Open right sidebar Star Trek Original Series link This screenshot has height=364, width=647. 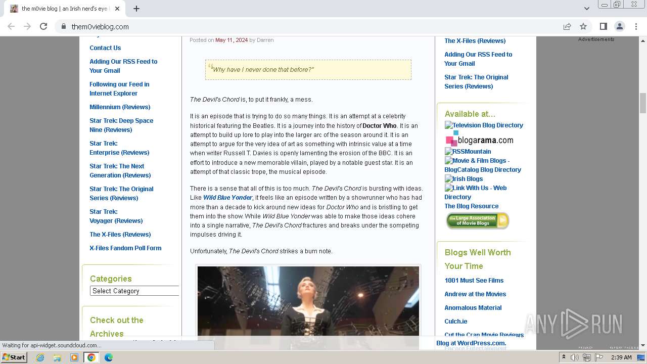pyautogui.click(x=476, y=82)
